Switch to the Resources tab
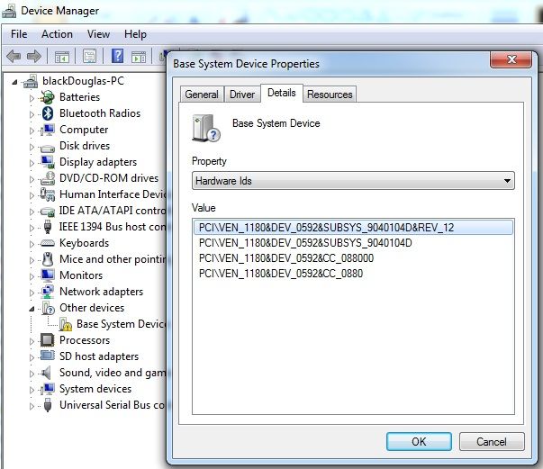 (330, 94)
